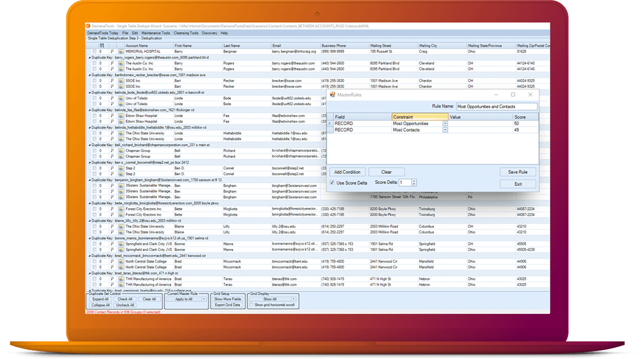
Task: Check Springfield row checkbox with zip 45505-4239
Action: (94, 249)
